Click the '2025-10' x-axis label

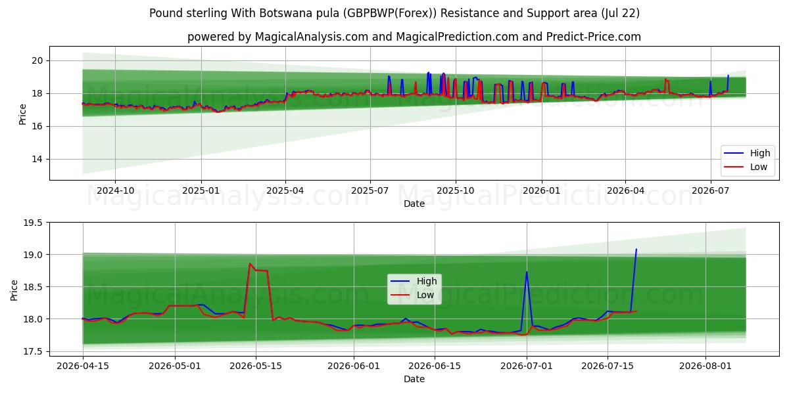pos(455,190)
